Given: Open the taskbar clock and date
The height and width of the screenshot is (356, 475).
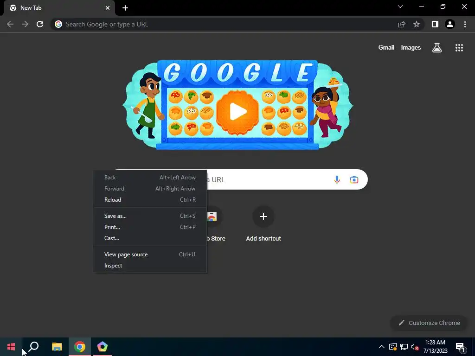Looking at the screenshot, I should coord(435,347).
